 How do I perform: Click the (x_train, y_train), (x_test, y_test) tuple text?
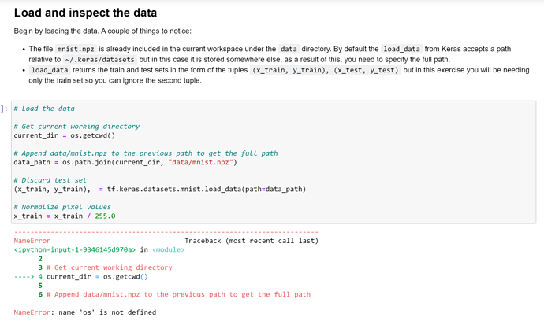tap(325, 70)
